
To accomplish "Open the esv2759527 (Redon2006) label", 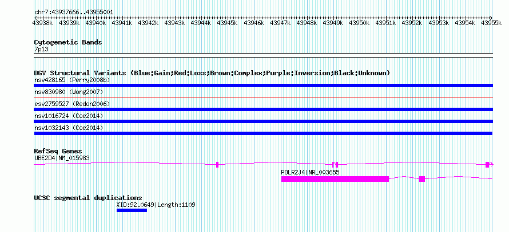I will click(72, 104).
